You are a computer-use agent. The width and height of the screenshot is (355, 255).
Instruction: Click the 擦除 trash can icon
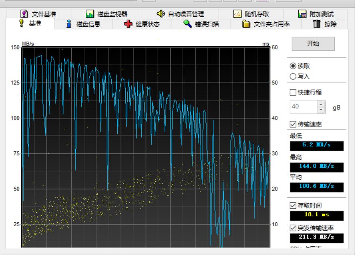[x=317, y=24]
